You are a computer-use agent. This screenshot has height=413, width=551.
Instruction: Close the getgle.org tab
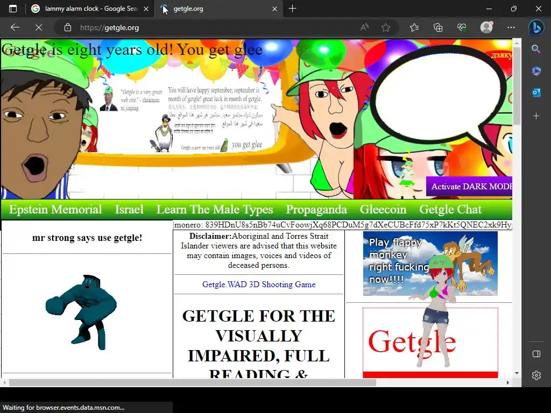(x=275, y=9)
